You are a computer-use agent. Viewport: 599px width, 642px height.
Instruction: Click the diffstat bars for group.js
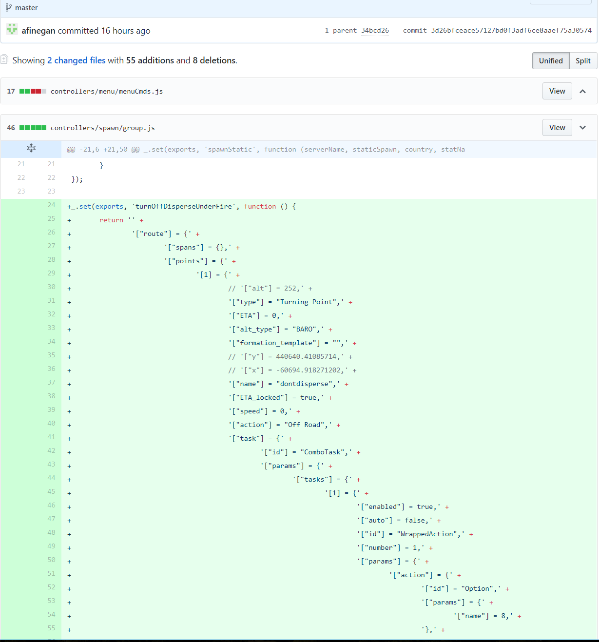pyautogui.click(x=33, y=128)
